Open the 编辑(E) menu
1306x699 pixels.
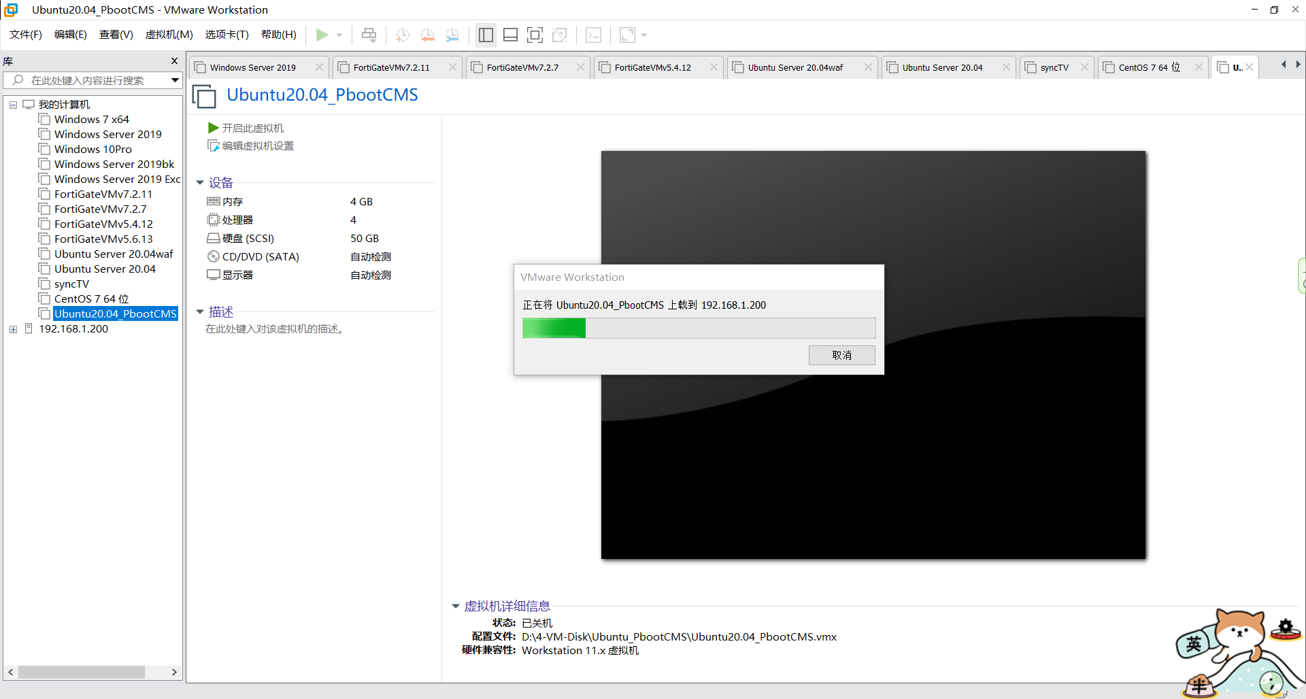pyautogui.click(x=71, y=35)
